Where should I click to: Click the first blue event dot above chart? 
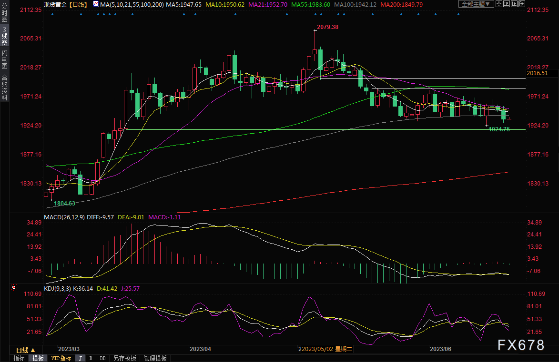(52, 14)
